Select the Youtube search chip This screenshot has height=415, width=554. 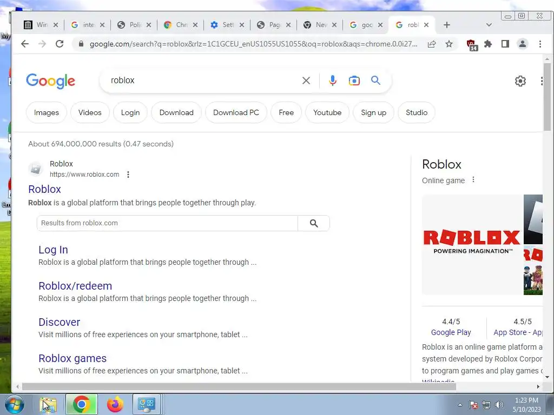click(327, 112)
